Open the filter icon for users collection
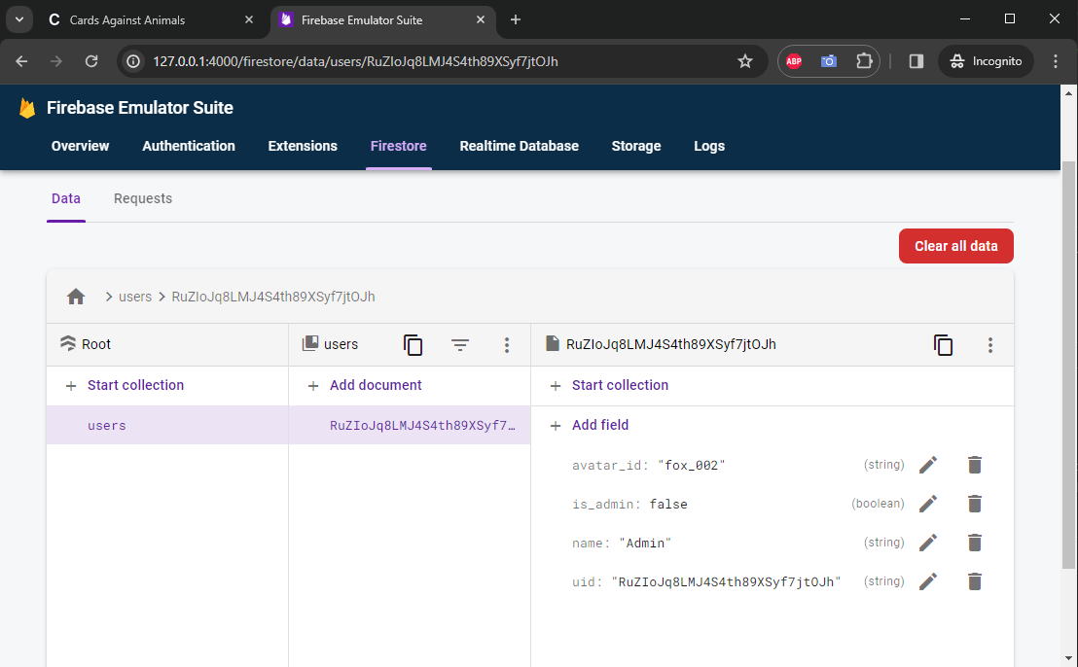 click(460, 345)
